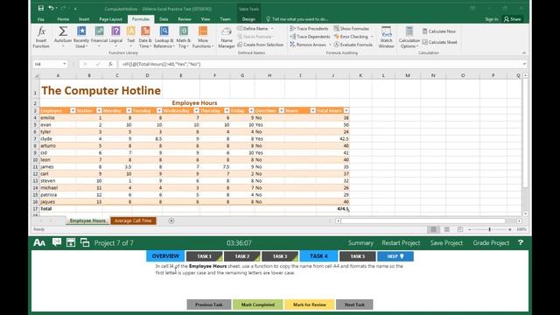Screen dimensions: 560x315
Task: Open Logical functions list
Action: click(115, 37)
